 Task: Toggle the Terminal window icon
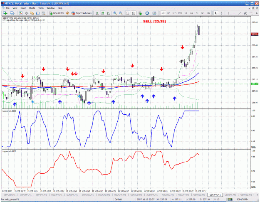pos(38,13)
